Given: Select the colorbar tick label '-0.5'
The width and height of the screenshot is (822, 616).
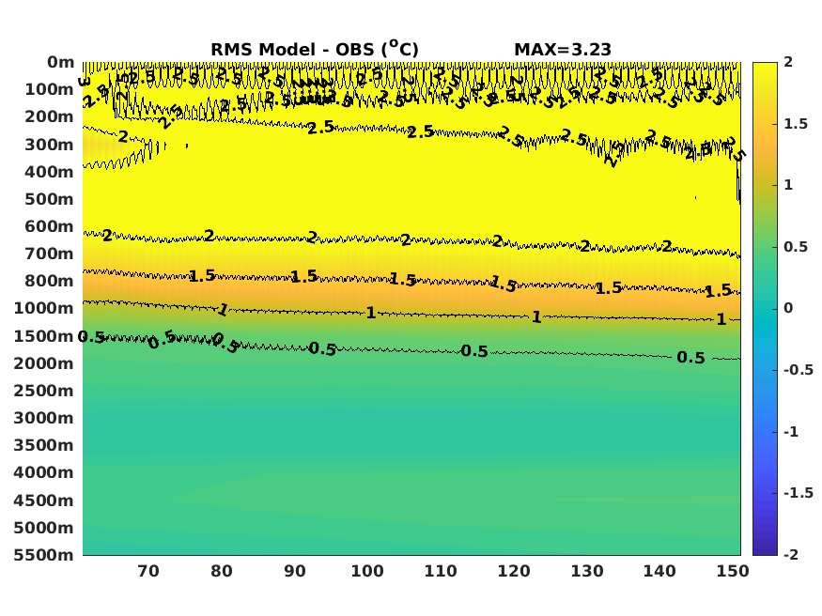Looking at the screenshot, I should [x=799, y=370].
